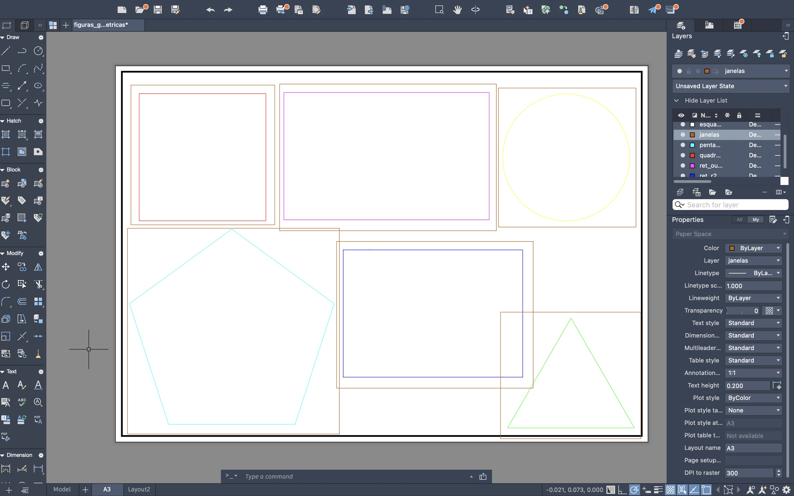Select the Multiline Text tool
The width and height of the screenshot is (794, 496).
6,385
